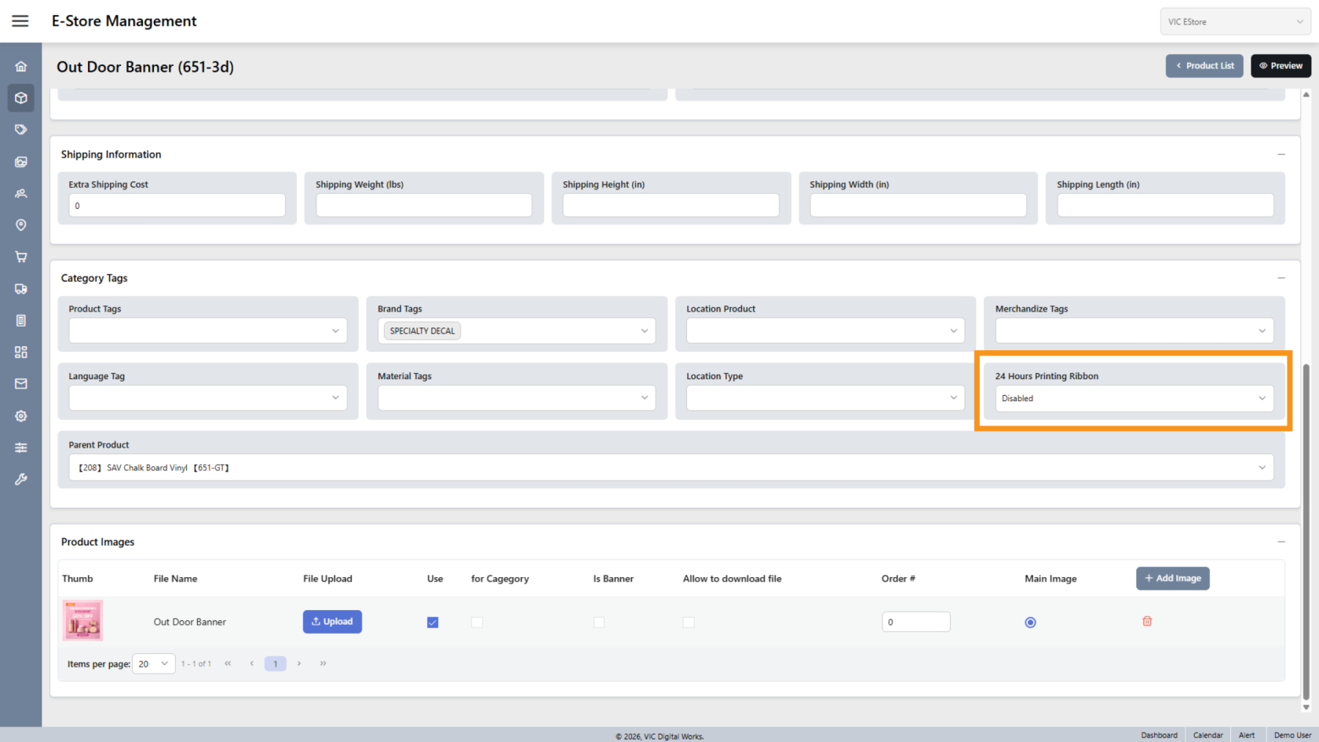The height and width of the screenshot is (742, 1319).
Task: Open the shopping cart sidebar icon
Action: point(21,257)
